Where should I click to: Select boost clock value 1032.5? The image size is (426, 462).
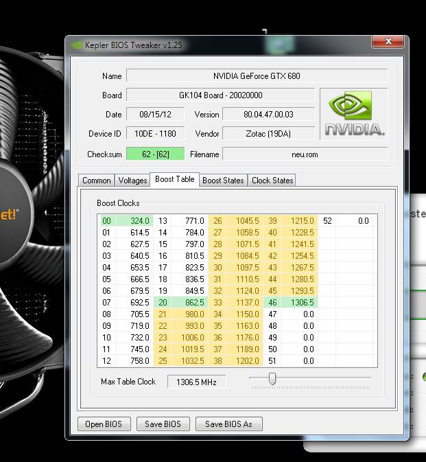pos(190,360)
